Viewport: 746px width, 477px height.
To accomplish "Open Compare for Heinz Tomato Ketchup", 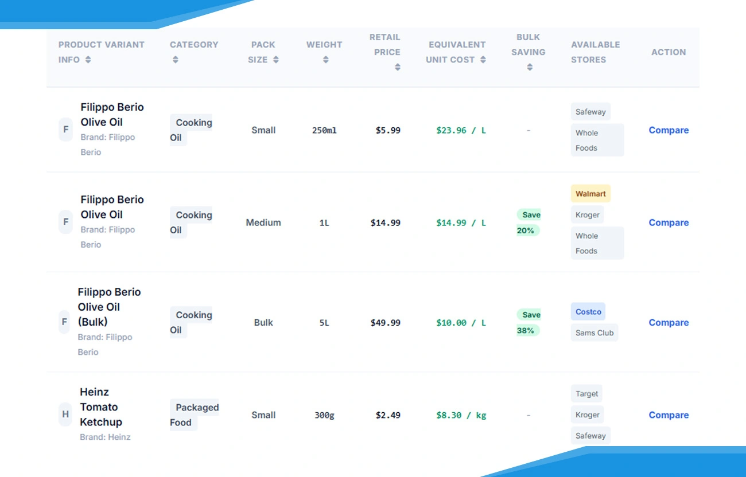I will pyautogui.click(x=669, y=415).
